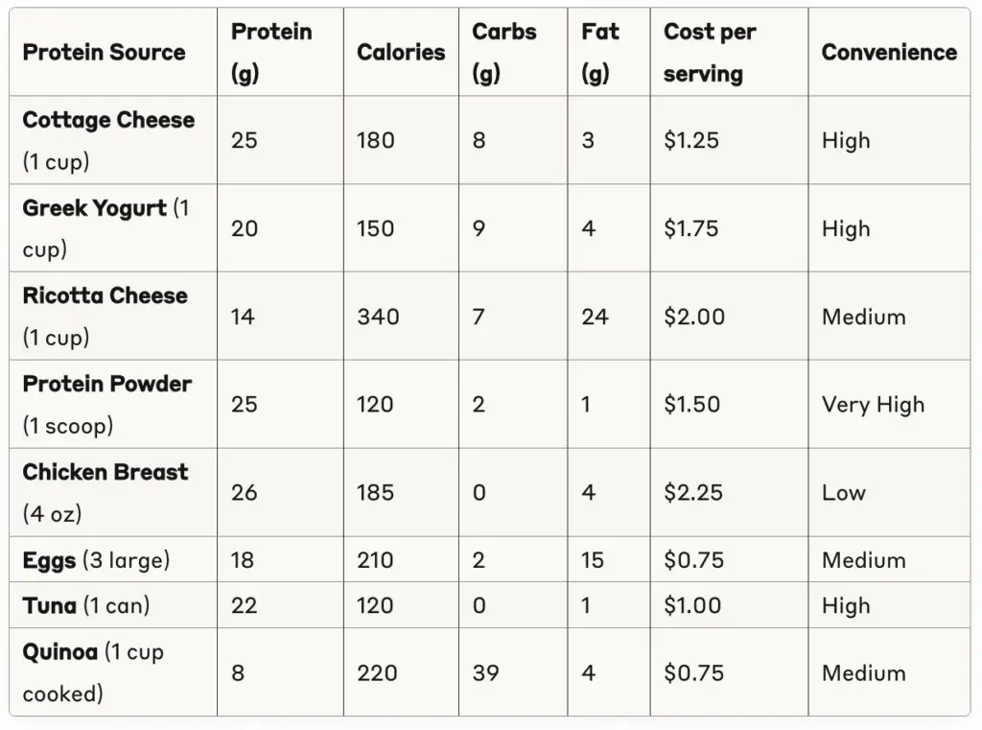The height and width of the screenshot is (730, 982).
Task: Click the Low convenience cell
Action: coord(843,493)
